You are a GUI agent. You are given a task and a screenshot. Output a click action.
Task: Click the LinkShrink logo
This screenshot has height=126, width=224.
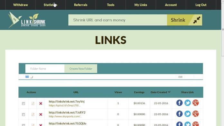(27, 20)
